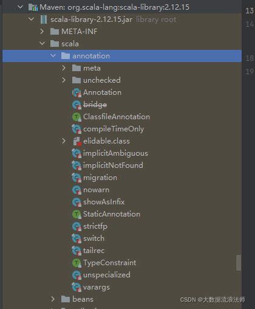The image size is (255, 309).
Task: Click the bridge class icon
Action: (76, 105)
